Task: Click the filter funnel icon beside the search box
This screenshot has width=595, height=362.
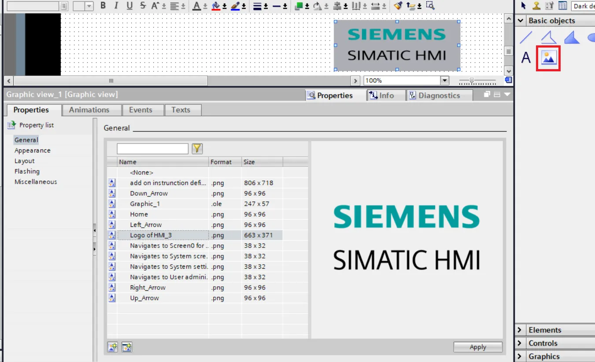Action: (x=197, y=149)
